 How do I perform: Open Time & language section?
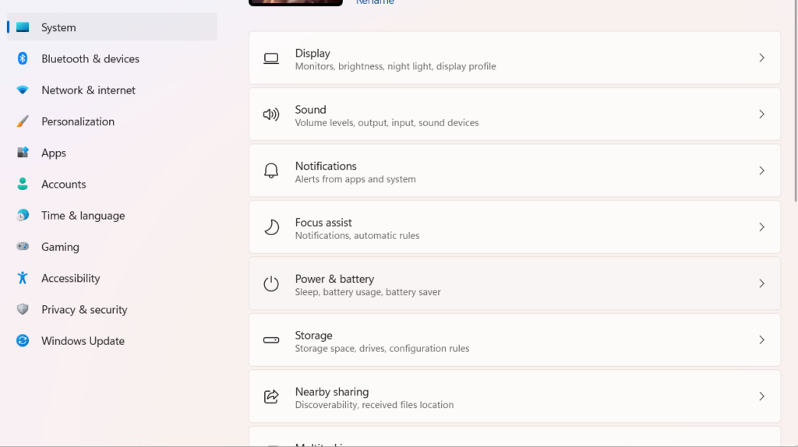[112, 215]
